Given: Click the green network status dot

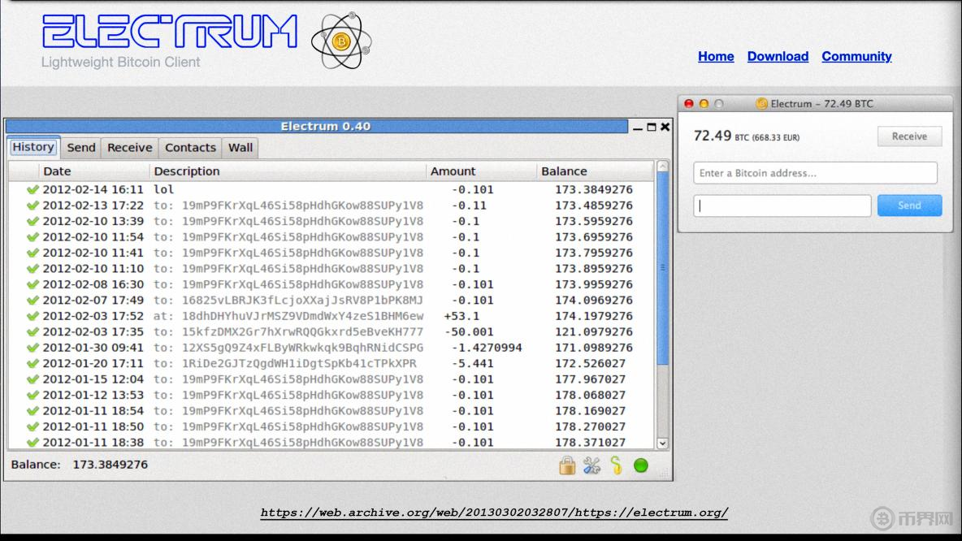Looking at the screenshot, I should [641, 465].
